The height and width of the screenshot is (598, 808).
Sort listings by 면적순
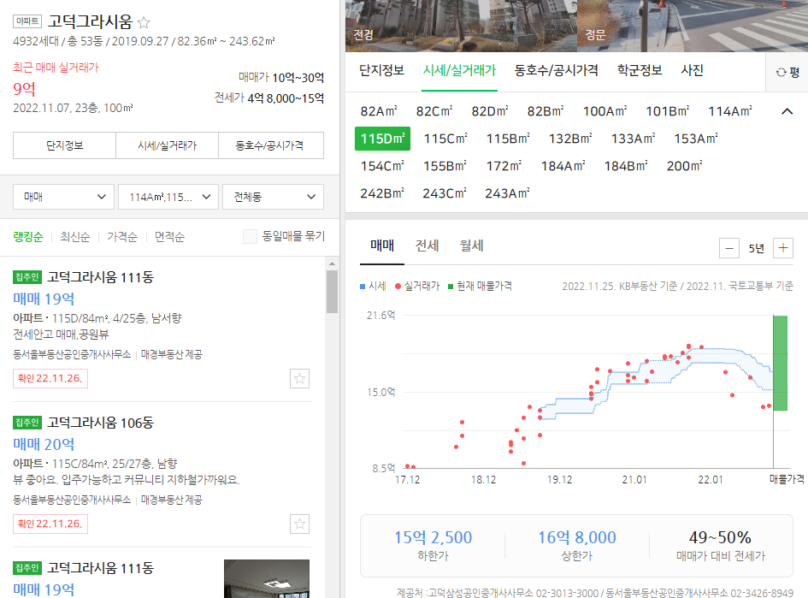point(169,237)
